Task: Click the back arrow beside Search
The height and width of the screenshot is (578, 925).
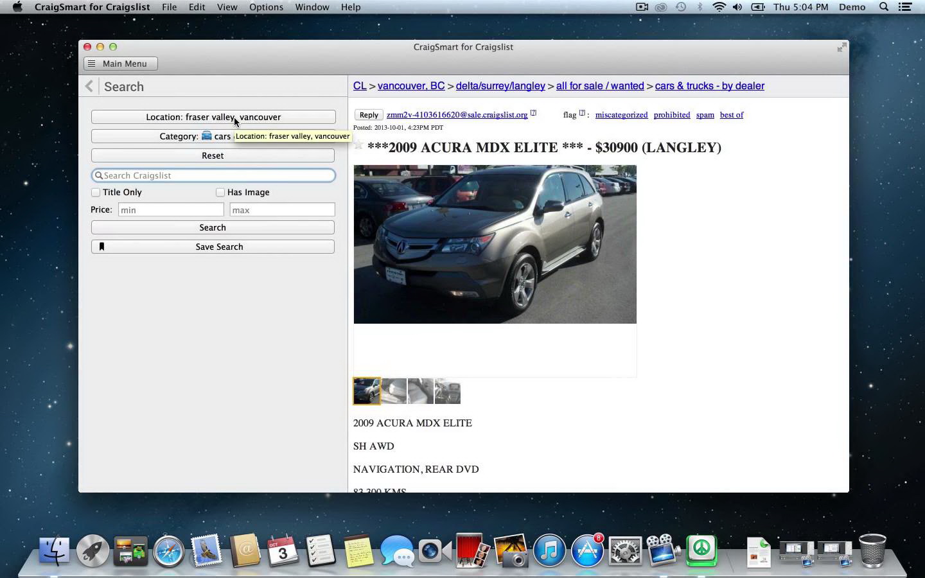Action: (89, 86)
